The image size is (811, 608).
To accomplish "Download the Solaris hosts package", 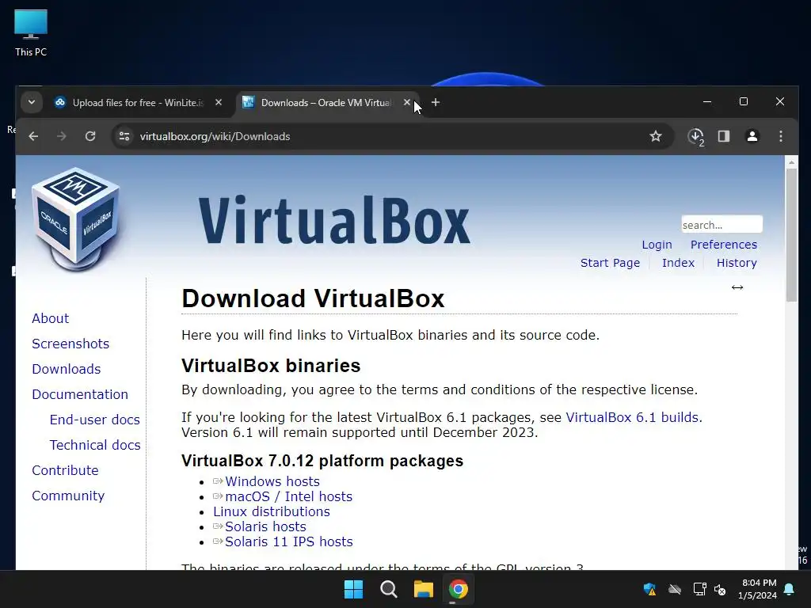I will pos(265,526).
